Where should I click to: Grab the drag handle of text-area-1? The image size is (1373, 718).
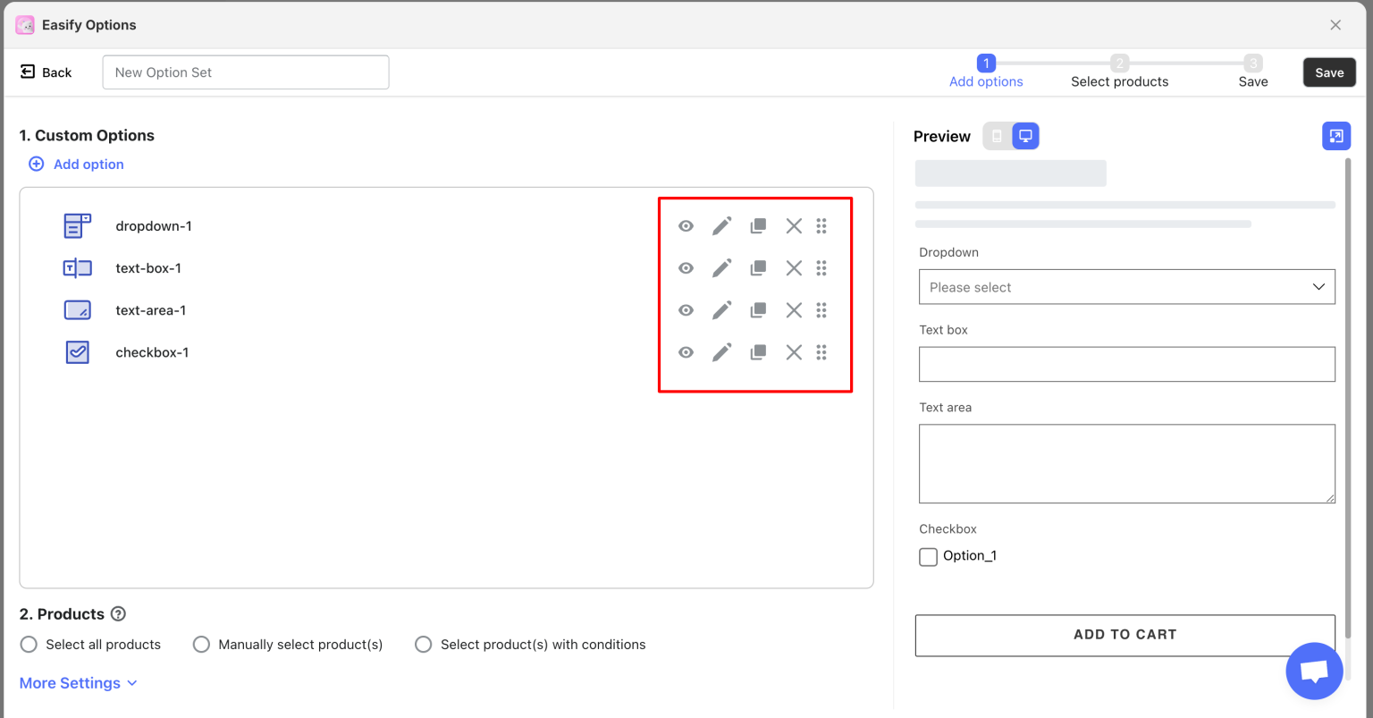click(821, 309)
